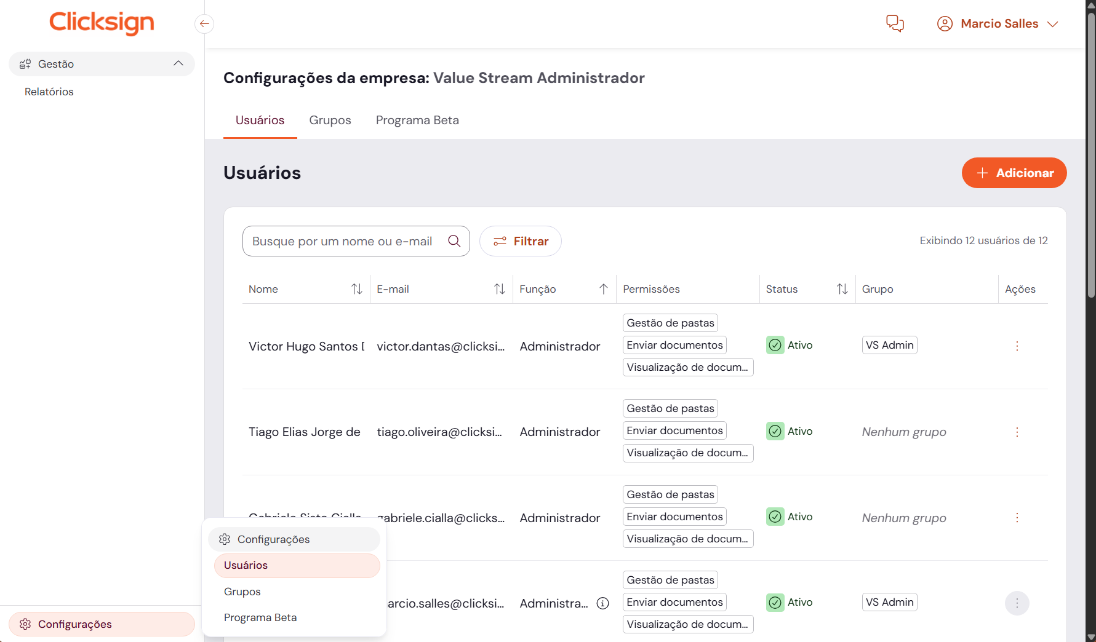Open the actions menu for Tiago Elias Jorge
1096x642 pixels.
(1017, 432)
